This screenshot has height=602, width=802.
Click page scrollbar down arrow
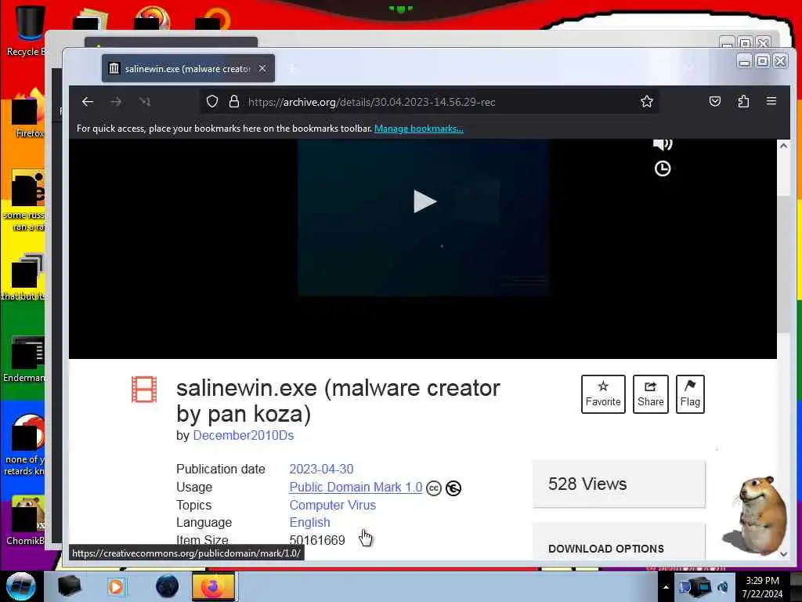[783, 554]
